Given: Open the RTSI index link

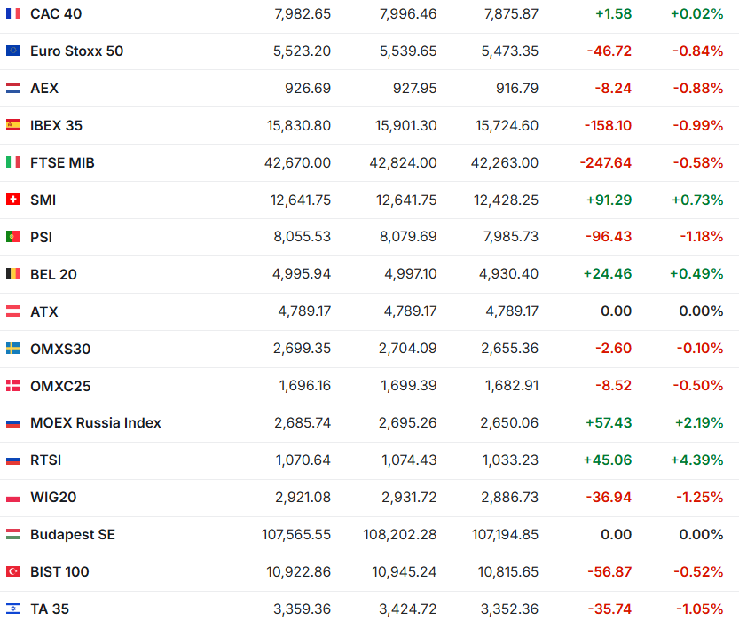Looking at the screenshot, I should [46, 460].
